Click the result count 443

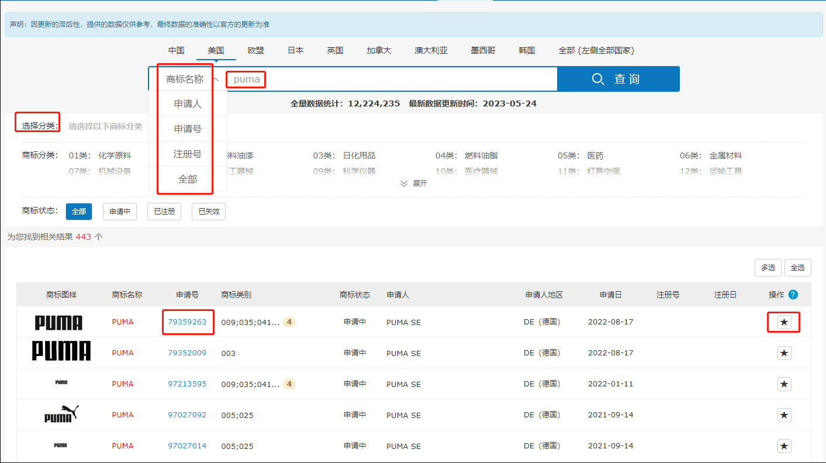[x=84, y=237]
